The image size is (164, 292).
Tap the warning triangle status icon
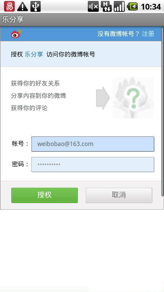tap(23, 7)
